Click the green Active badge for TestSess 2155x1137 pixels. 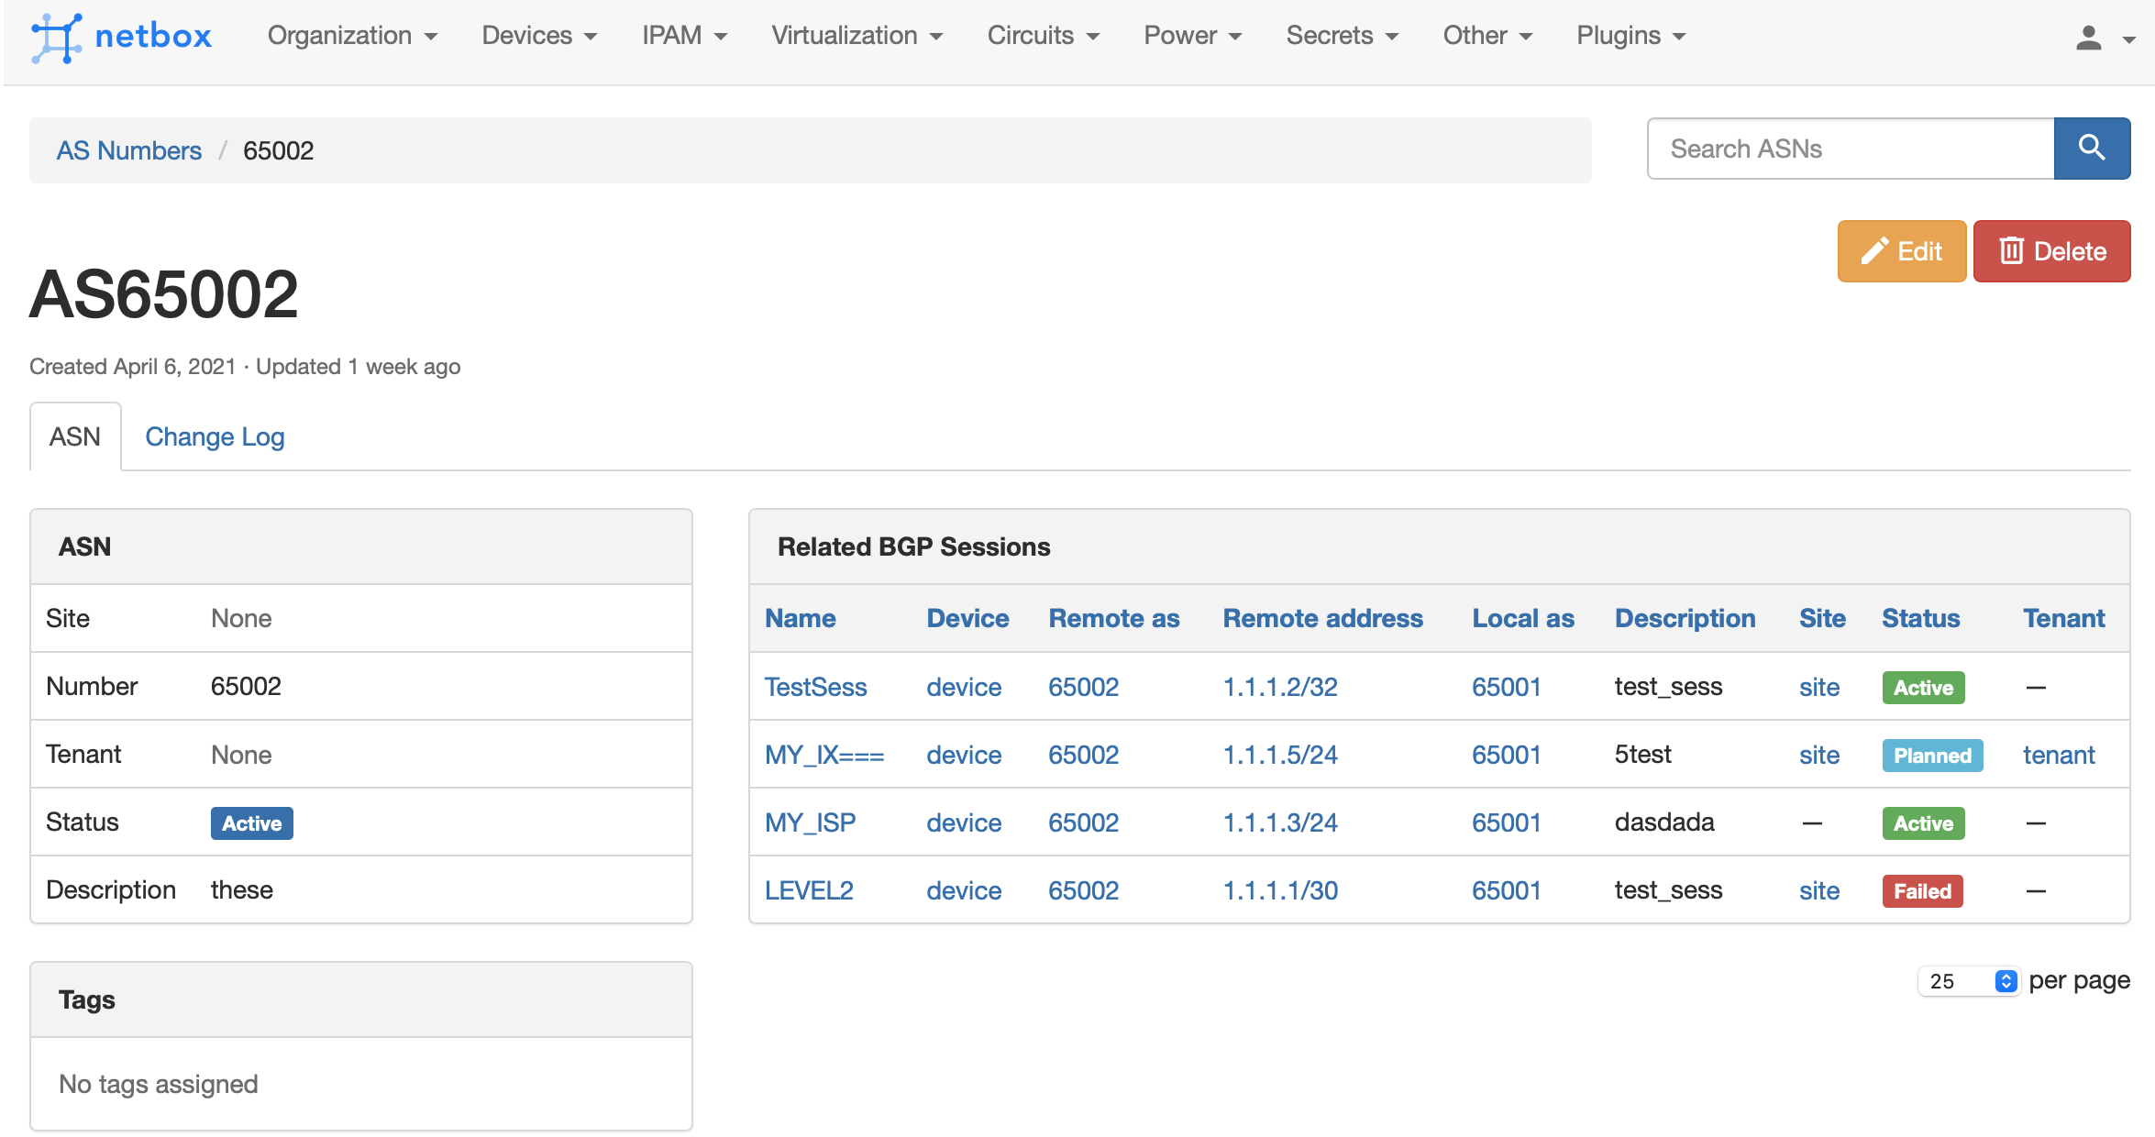click(x=1923, y=688)
